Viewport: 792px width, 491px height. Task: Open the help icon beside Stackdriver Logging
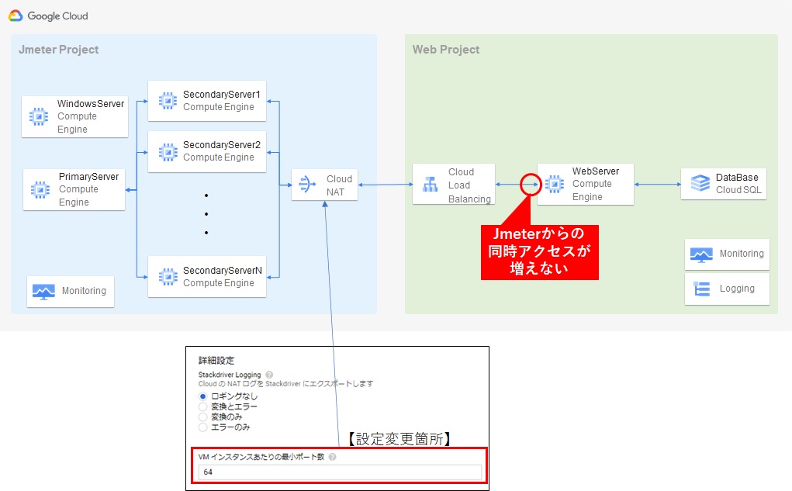tap(269, 375)
